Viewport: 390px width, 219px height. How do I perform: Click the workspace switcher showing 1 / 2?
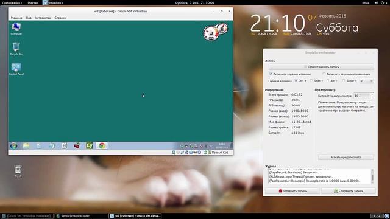[x=377, y=216]
